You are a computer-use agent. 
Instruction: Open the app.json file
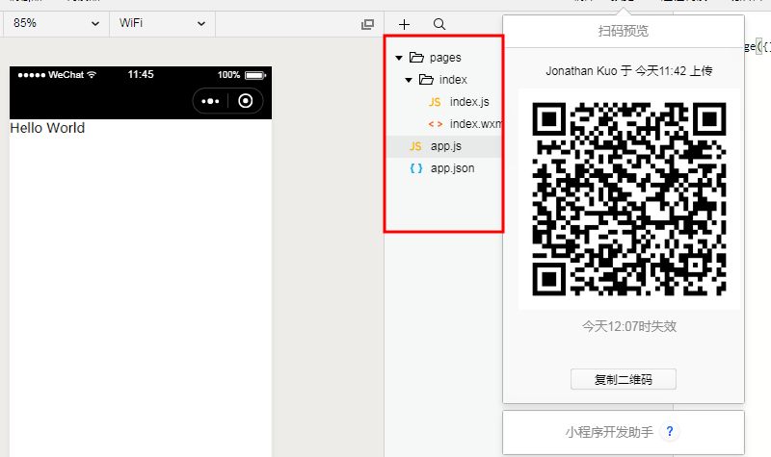(444, 168)
